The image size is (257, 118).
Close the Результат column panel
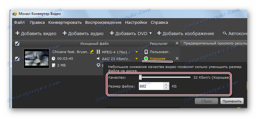coord(177,43)
